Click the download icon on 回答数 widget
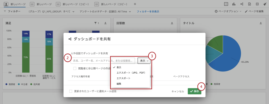 tap(172, 23)
